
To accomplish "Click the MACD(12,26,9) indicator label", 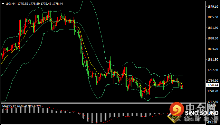I will [13, 106].
